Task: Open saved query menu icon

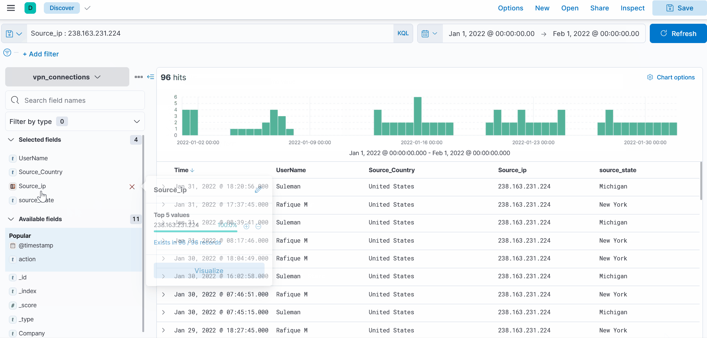Action: [x=14, y=34]
